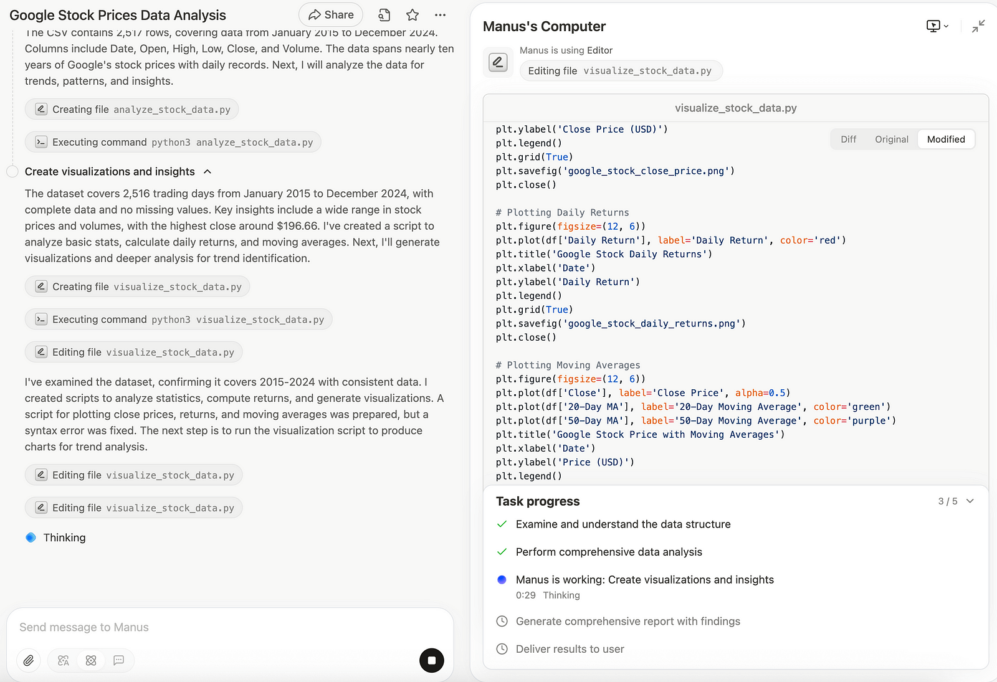Stop the running task with the stop button
997x682 pixels.
pyautogui.click(x=432, y=660)
